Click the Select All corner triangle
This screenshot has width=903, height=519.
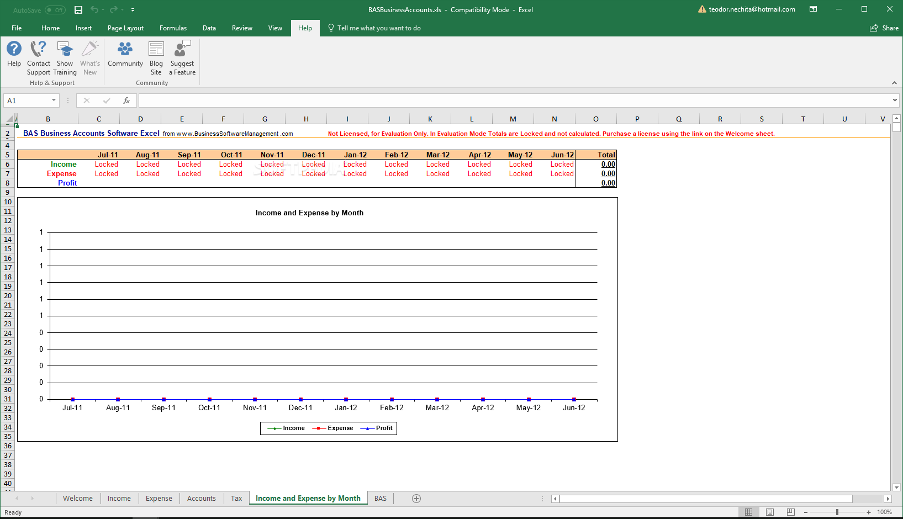(9, 119)
